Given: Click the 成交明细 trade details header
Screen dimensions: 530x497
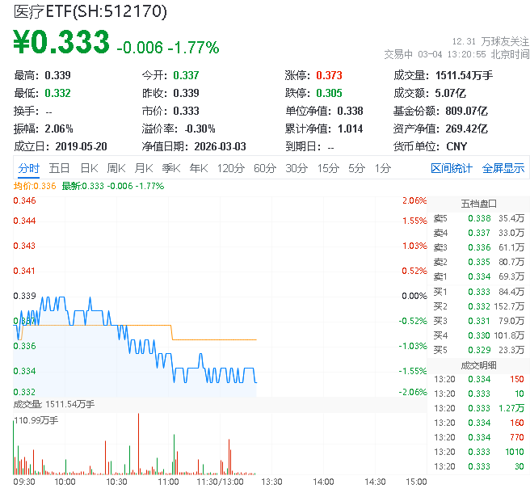Looking at the screenshot, I should pos(478,364).
